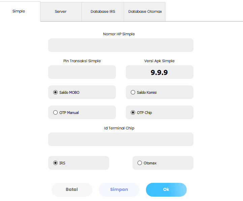Open the Database Otomax tab

(x=145, y=11)
